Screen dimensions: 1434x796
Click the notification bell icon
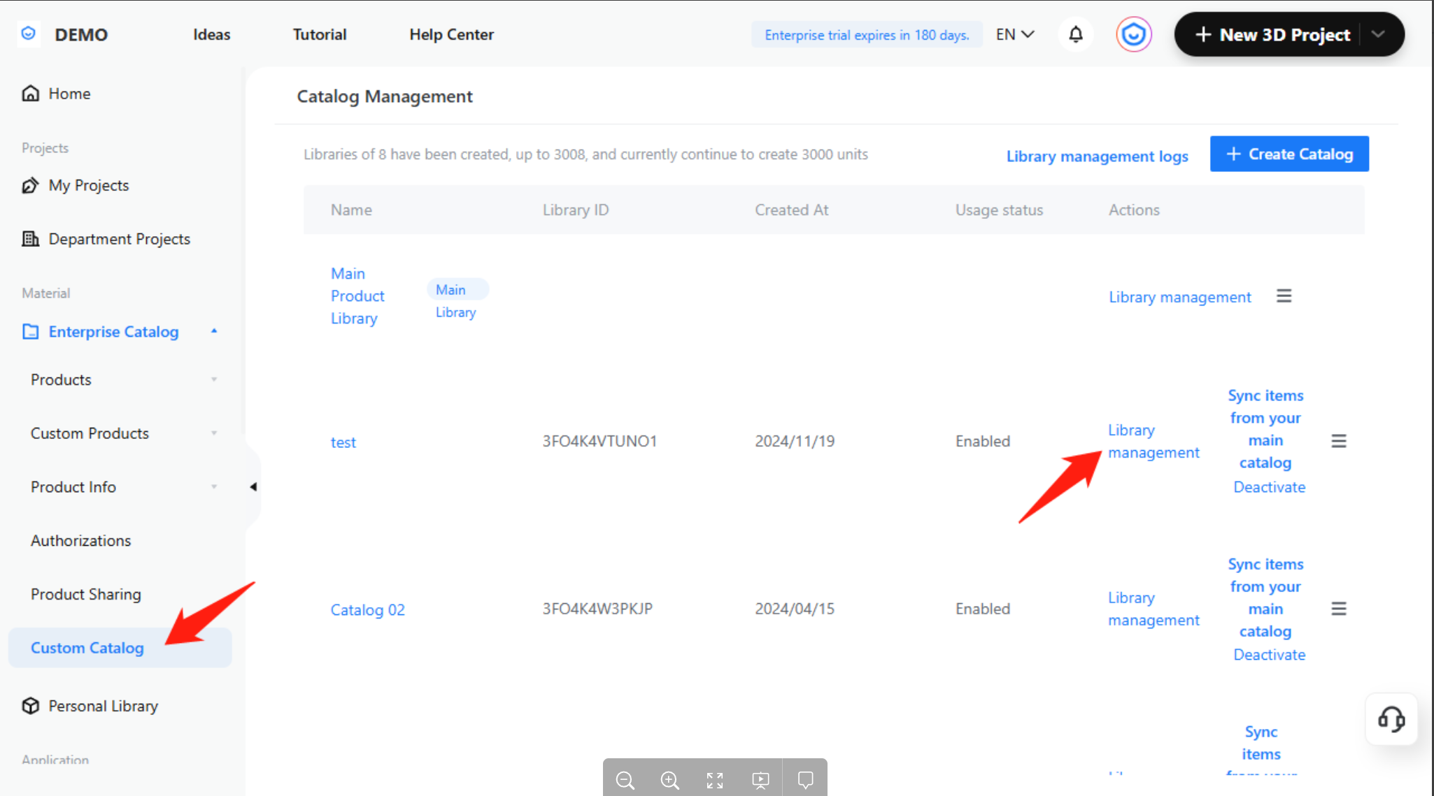pyautogui.click(x=1076, y=34)
